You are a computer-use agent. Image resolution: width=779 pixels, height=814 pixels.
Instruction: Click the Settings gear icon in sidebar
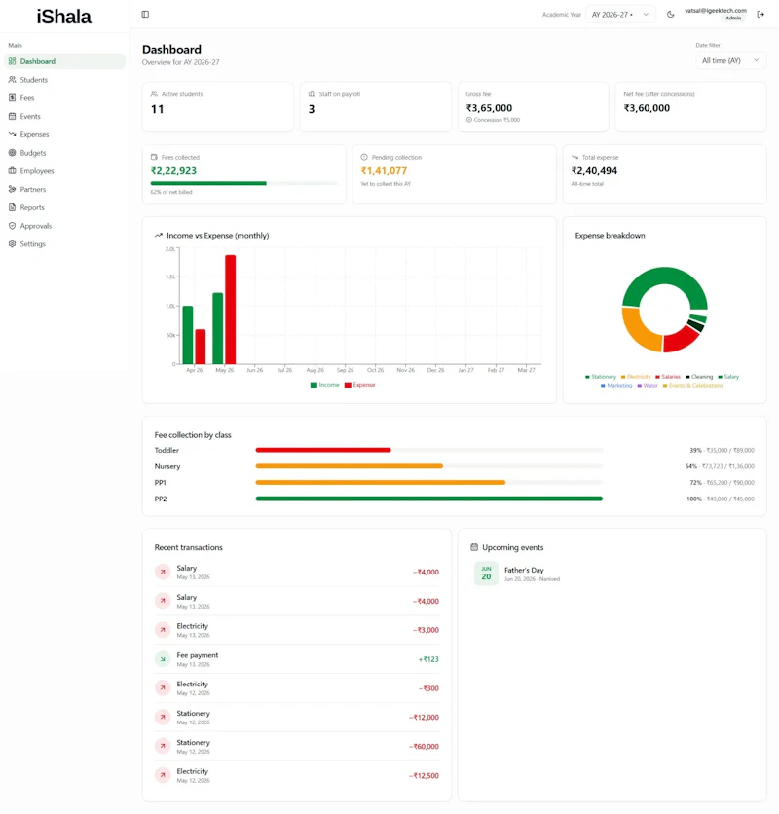point(12,244)
